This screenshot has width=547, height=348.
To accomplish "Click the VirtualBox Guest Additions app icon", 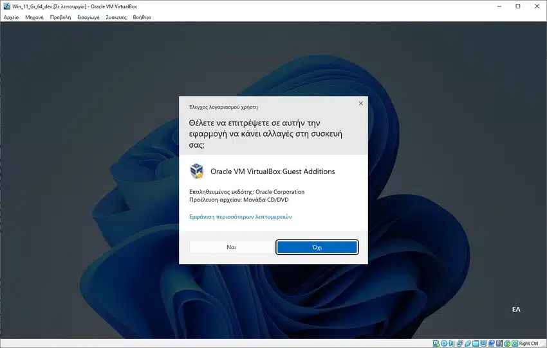I will [197, 171].
